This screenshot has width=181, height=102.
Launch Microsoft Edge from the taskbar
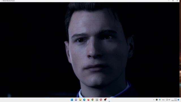click(x=84, y=100)
